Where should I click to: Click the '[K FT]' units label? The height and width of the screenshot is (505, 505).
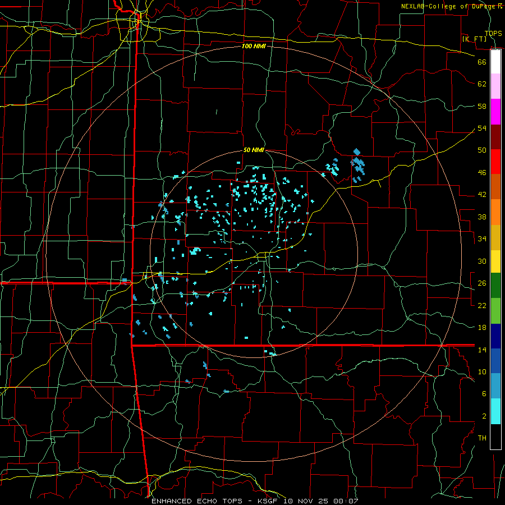474,39
